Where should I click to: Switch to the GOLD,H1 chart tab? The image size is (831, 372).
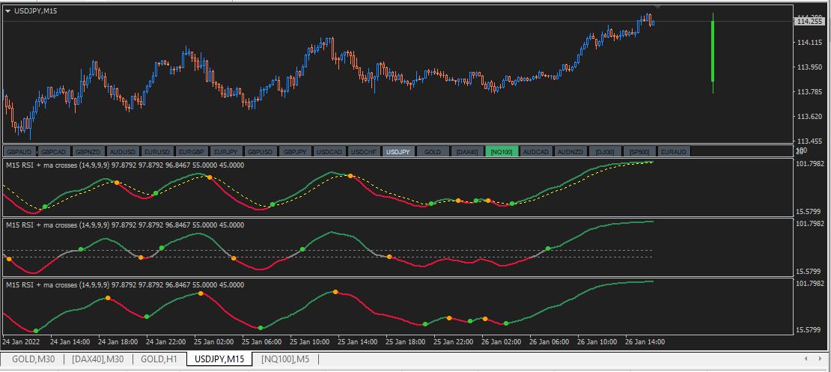click(x=159, y=359)
